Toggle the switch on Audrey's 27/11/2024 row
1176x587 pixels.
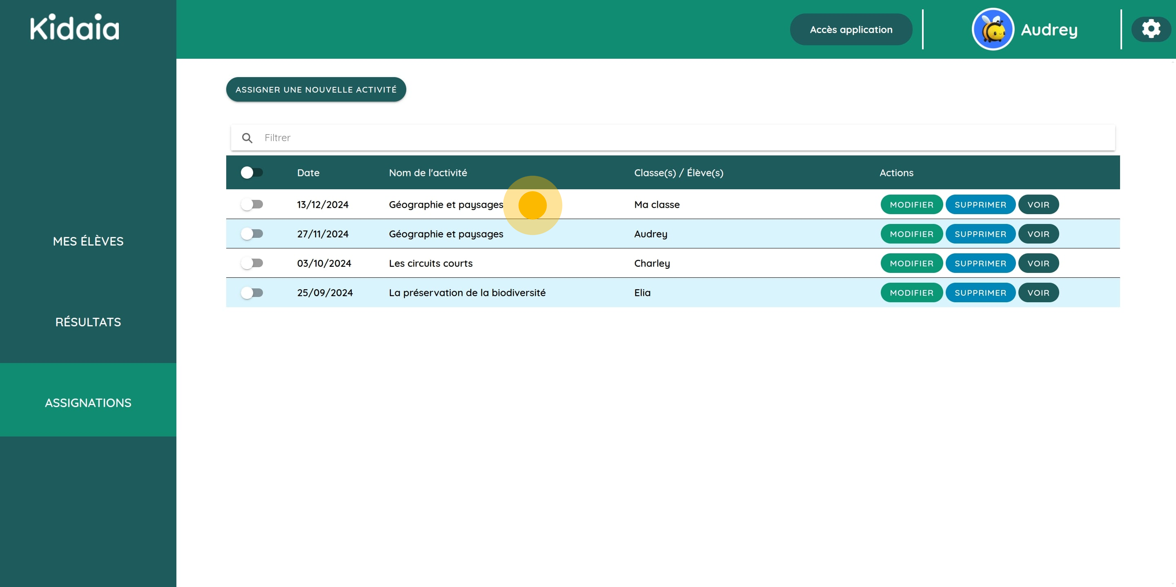(x=252, y=233)
